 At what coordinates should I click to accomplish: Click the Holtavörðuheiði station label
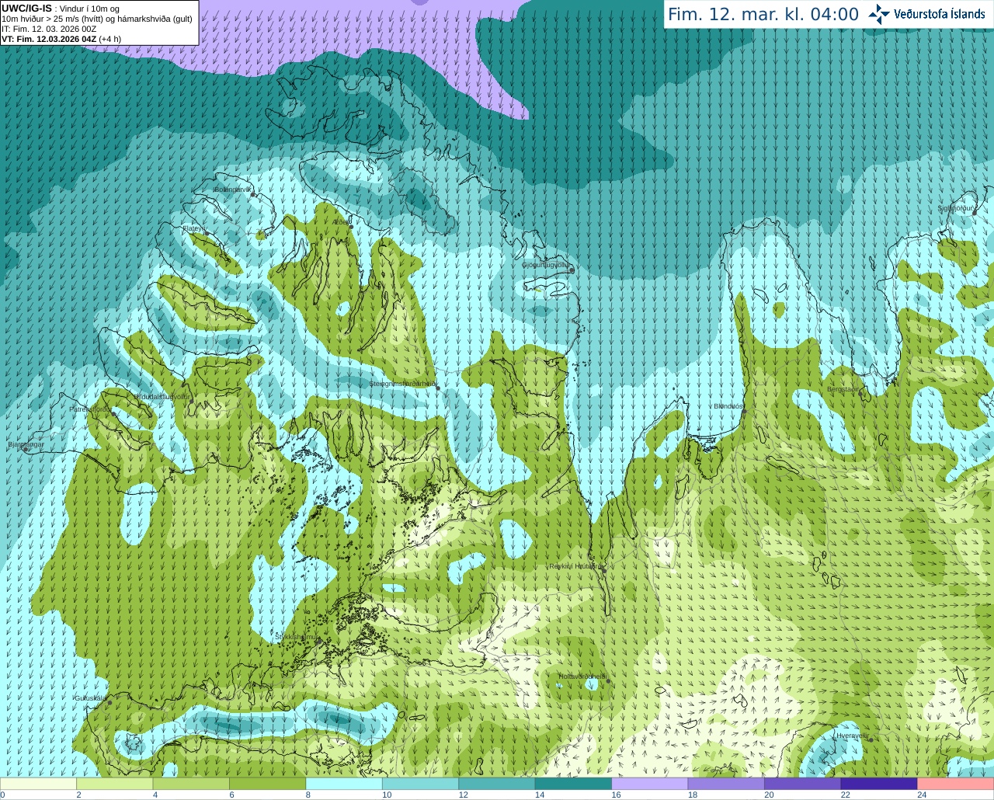(582, 677)
